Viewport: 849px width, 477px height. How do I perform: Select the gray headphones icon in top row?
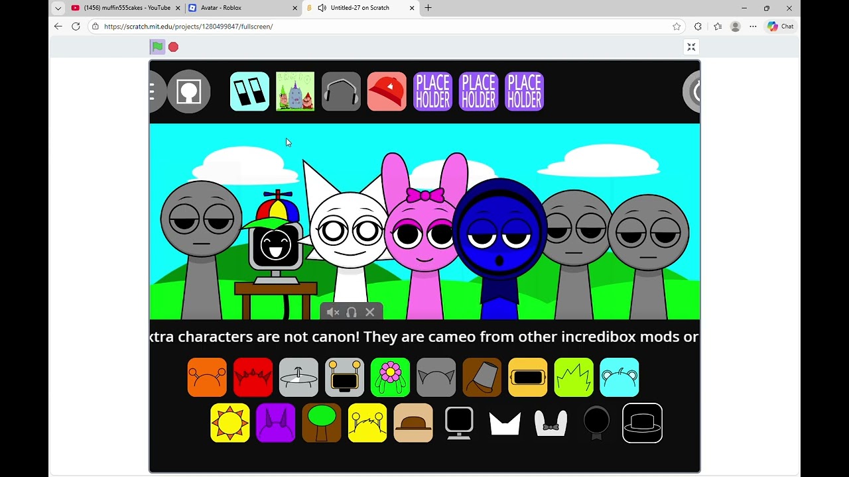tap(341, 91)
